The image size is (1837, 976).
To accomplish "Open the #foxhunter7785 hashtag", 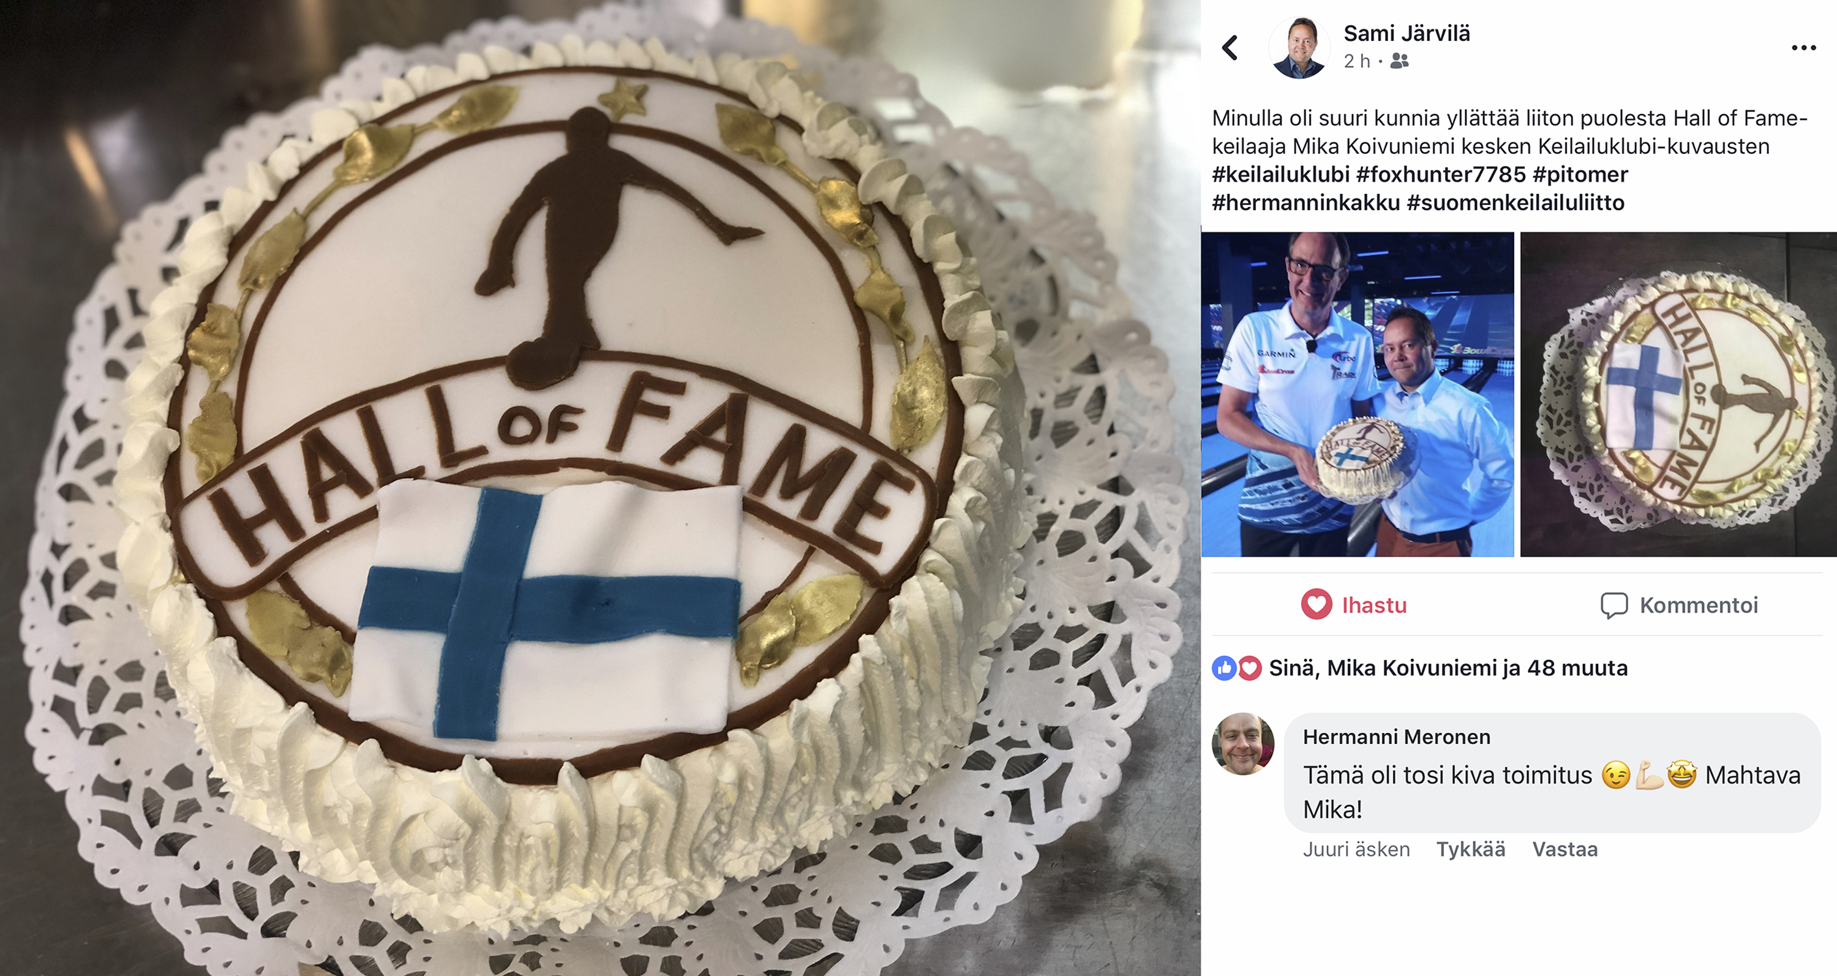I will coord(1440,174).
